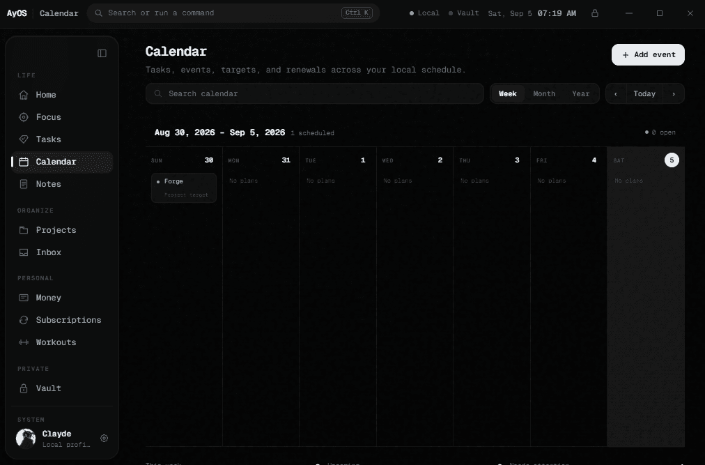Click the AyOS logo text
The image size is (705, 465).
[x=17, y=13]
